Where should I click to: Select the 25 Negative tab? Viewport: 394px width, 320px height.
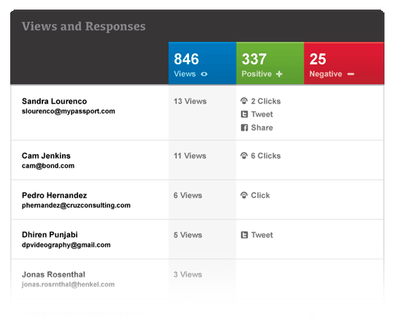pos(344,63)
